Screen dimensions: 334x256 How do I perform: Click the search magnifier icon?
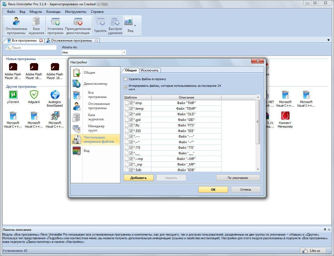pos(8,47)
